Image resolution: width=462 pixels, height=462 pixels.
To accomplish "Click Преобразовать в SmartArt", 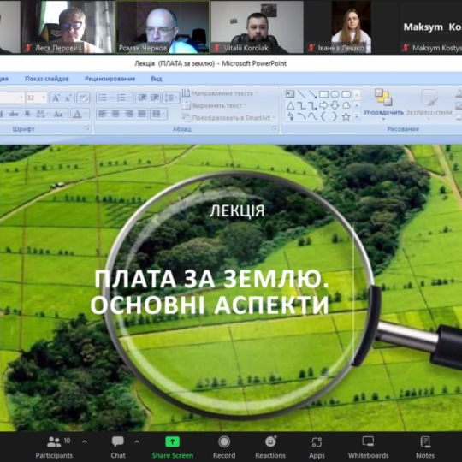I will [x=228, y=117].
